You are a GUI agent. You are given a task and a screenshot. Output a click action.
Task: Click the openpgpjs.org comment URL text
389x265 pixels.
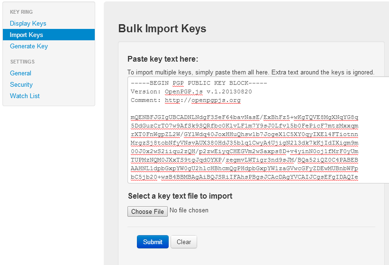coord(203,101)
